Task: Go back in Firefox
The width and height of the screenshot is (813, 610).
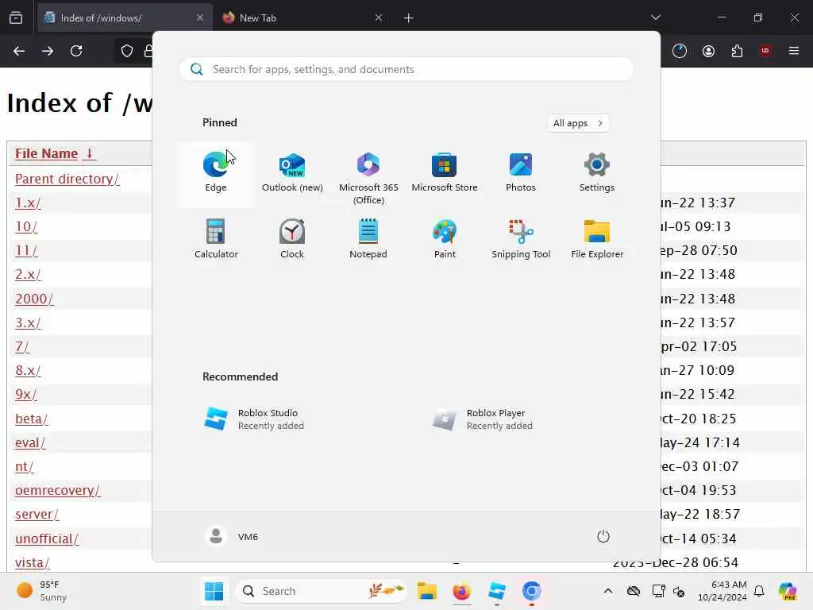Action: [19, 51]
